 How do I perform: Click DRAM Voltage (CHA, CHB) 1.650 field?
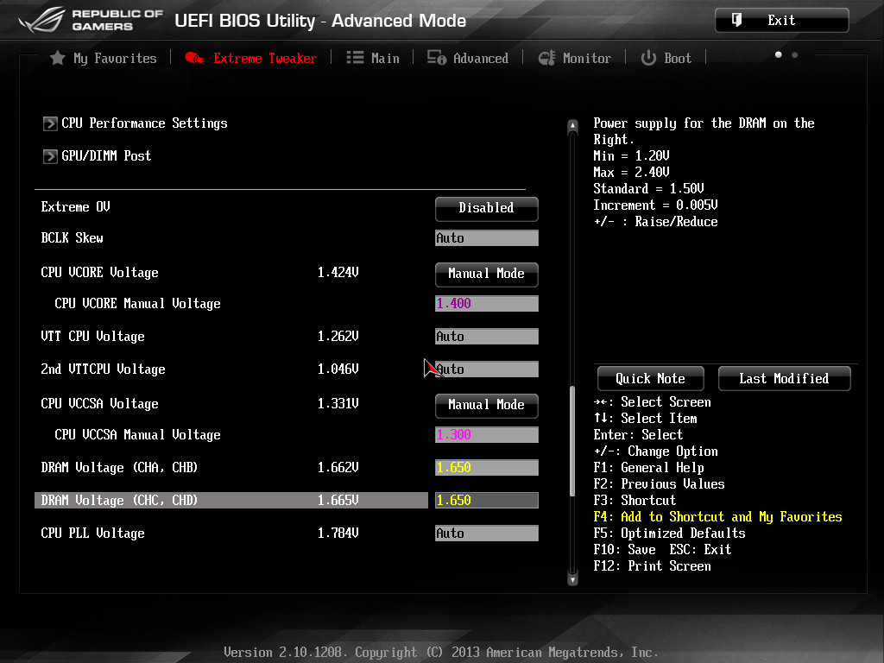487,467
